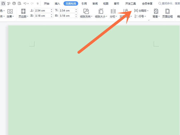Click the right margin (右) value field

66,16
